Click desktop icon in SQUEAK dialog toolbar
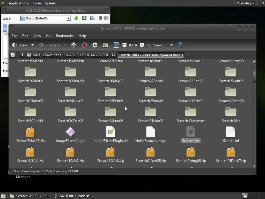 (84, 18)
